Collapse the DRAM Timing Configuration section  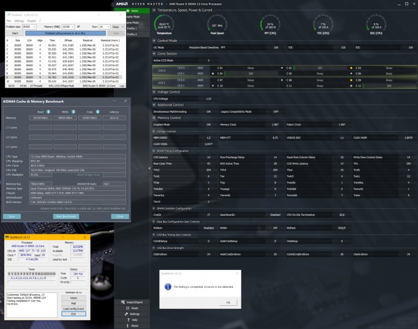[x=154, y=151]
